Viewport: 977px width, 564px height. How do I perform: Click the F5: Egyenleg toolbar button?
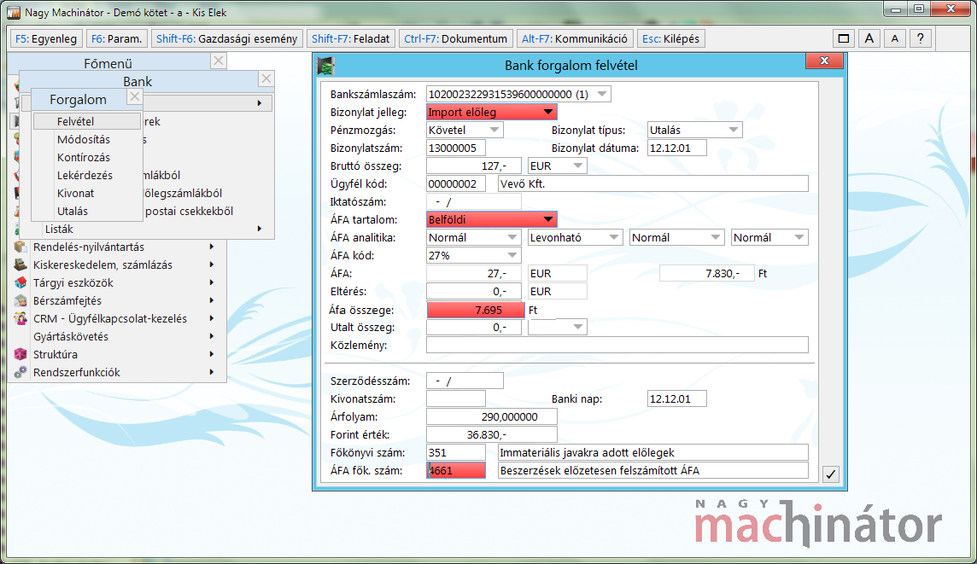coord(46,38)
